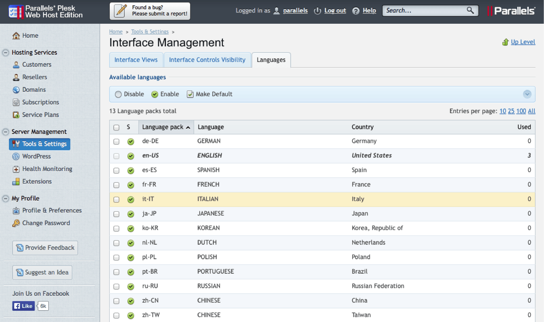Click the green status icon for de-DE
The width and height of the screenshot is (544, 322).
[x=131, y=142]
